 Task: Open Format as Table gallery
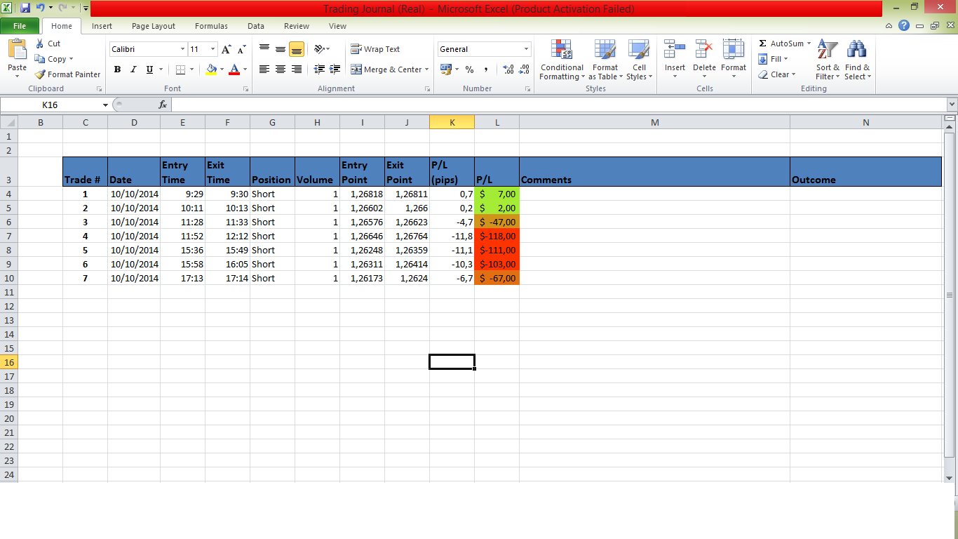pos(605,60)
